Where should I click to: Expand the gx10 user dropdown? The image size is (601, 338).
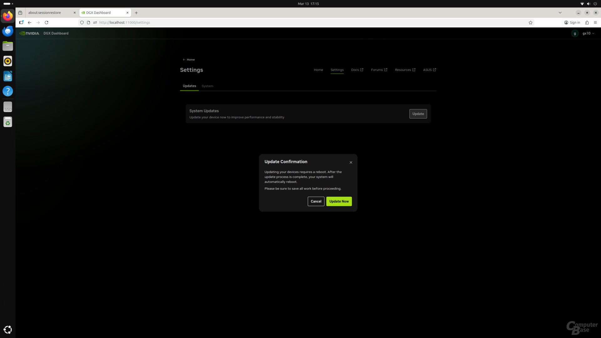(588, 33)
